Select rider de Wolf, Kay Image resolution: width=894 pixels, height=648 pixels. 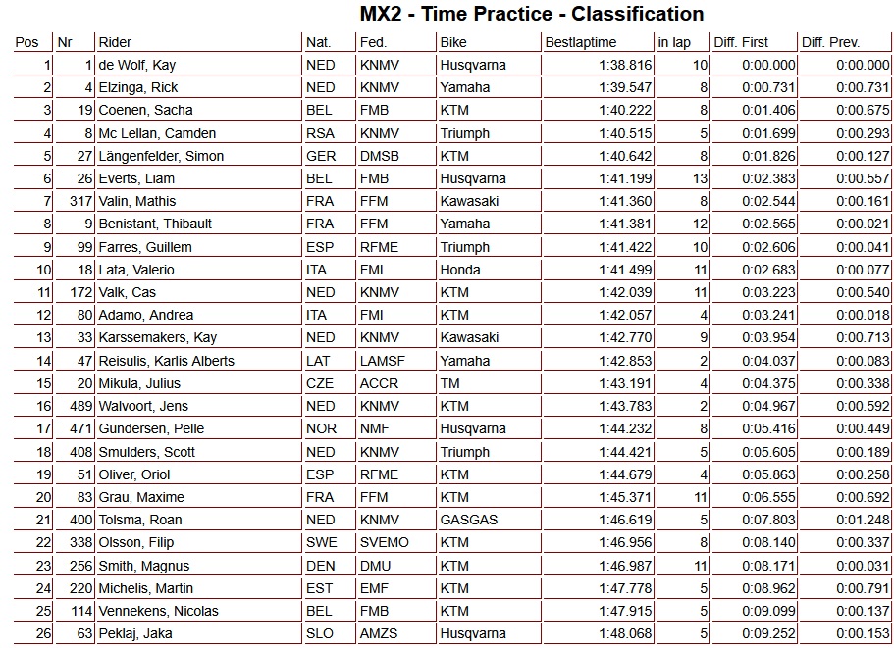coord(137,65)
